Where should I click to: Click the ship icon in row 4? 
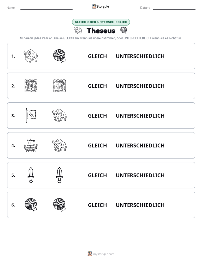[x=31, y=145]
